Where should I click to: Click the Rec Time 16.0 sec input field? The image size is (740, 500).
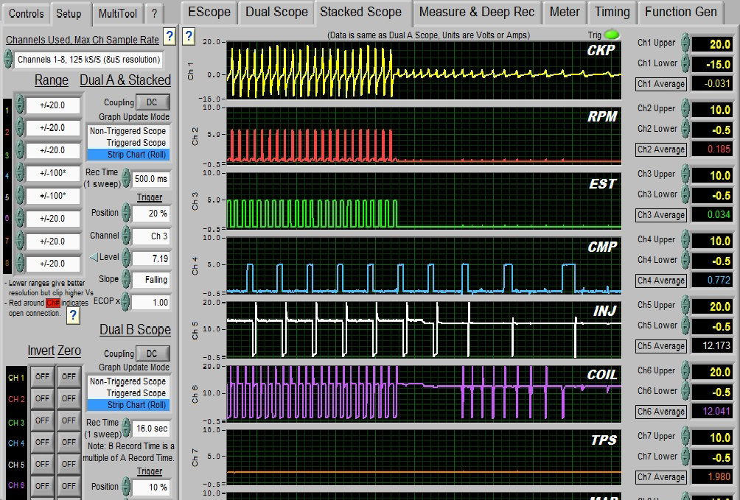click(x=150, y=429)
